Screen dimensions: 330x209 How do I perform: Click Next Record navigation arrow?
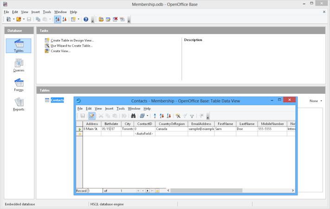148,191
